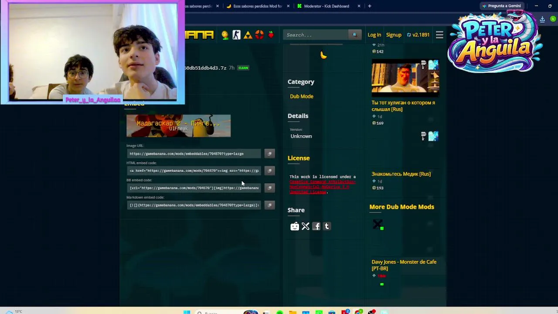Select the BB embed code field
The height and width of the screenshot is (314, 558).
[x=194, y=188]
